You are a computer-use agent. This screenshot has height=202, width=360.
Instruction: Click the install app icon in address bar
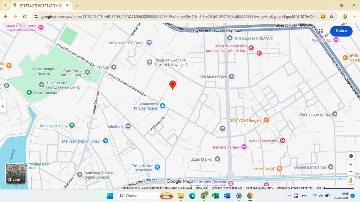point(323,17)
